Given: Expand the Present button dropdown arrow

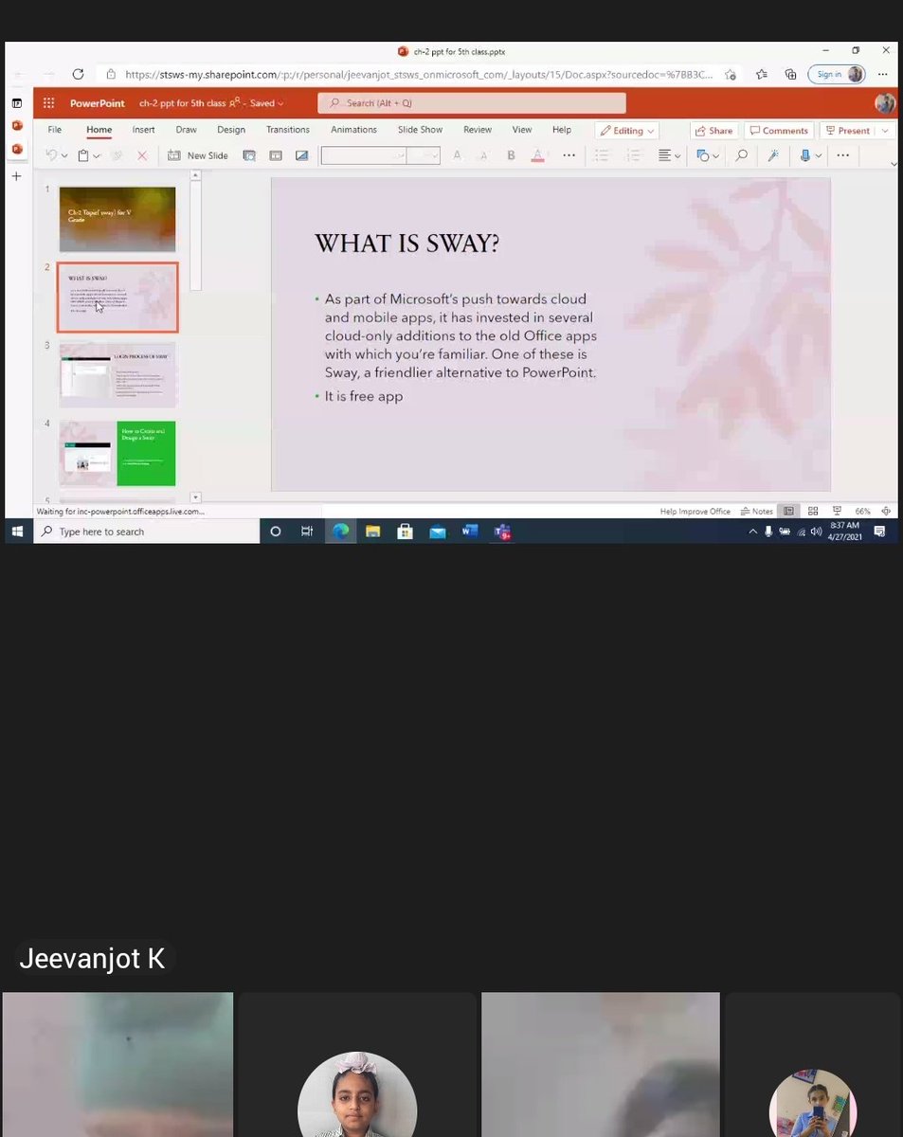Looking at the screenshot, I should [885, 131].
